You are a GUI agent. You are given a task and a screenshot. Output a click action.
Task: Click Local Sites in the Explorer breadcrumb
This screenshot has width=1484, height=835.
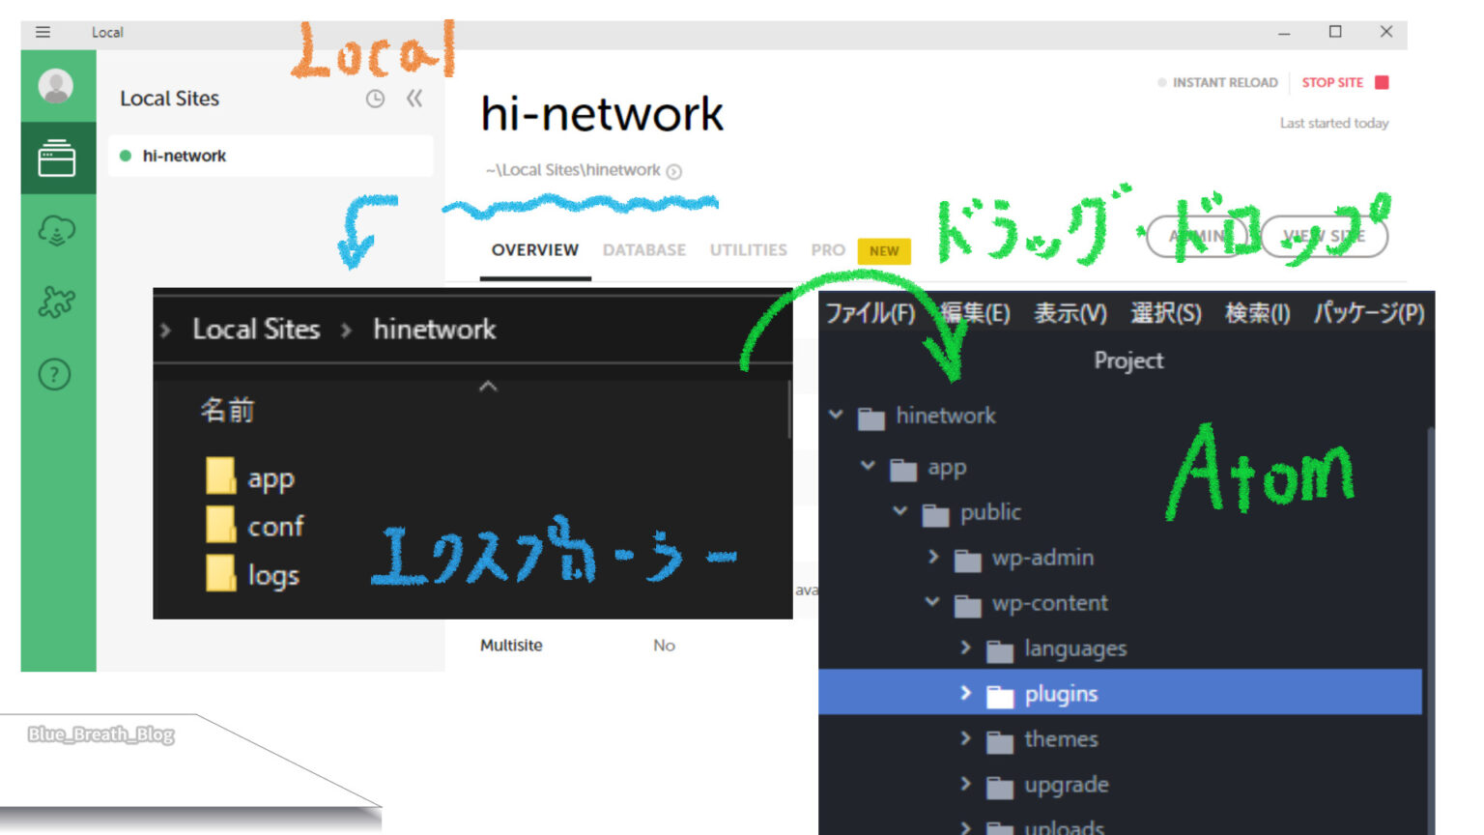pos(256,330)
